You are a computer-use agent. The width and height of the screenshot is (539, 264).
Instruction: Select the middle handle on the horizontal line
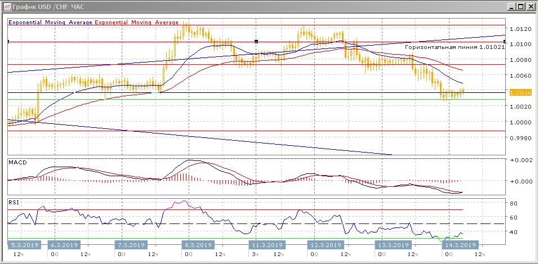pos(256,42)
